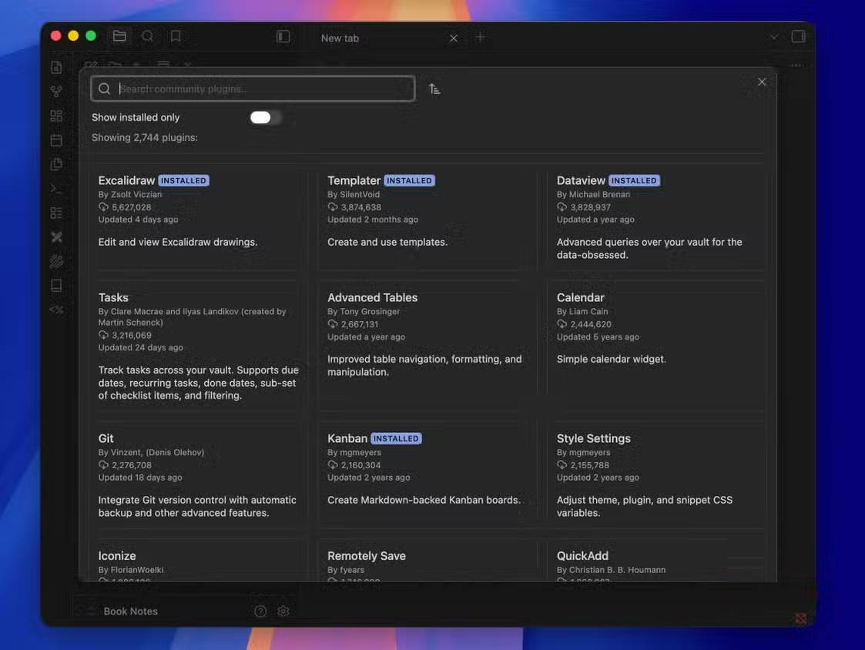The height and width of the screenshot is (650, 865).
Task: Open the sort order icon
Action: coord(434,89)
